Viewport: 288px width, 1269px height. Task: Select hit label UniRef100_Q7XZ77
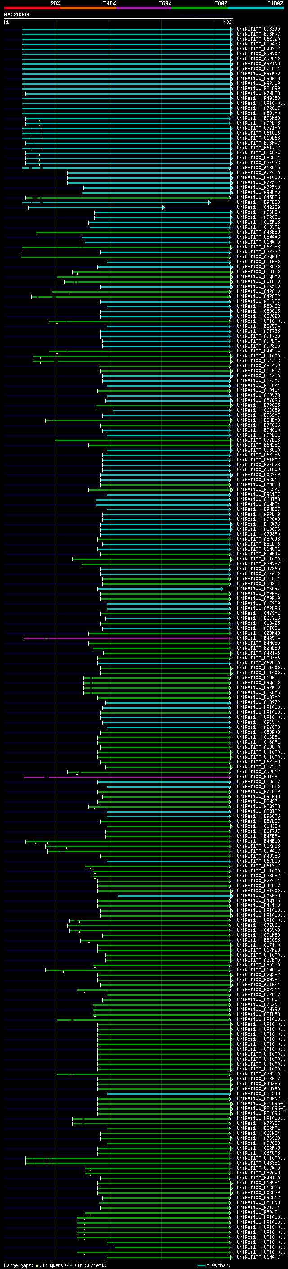coord(258,252)
